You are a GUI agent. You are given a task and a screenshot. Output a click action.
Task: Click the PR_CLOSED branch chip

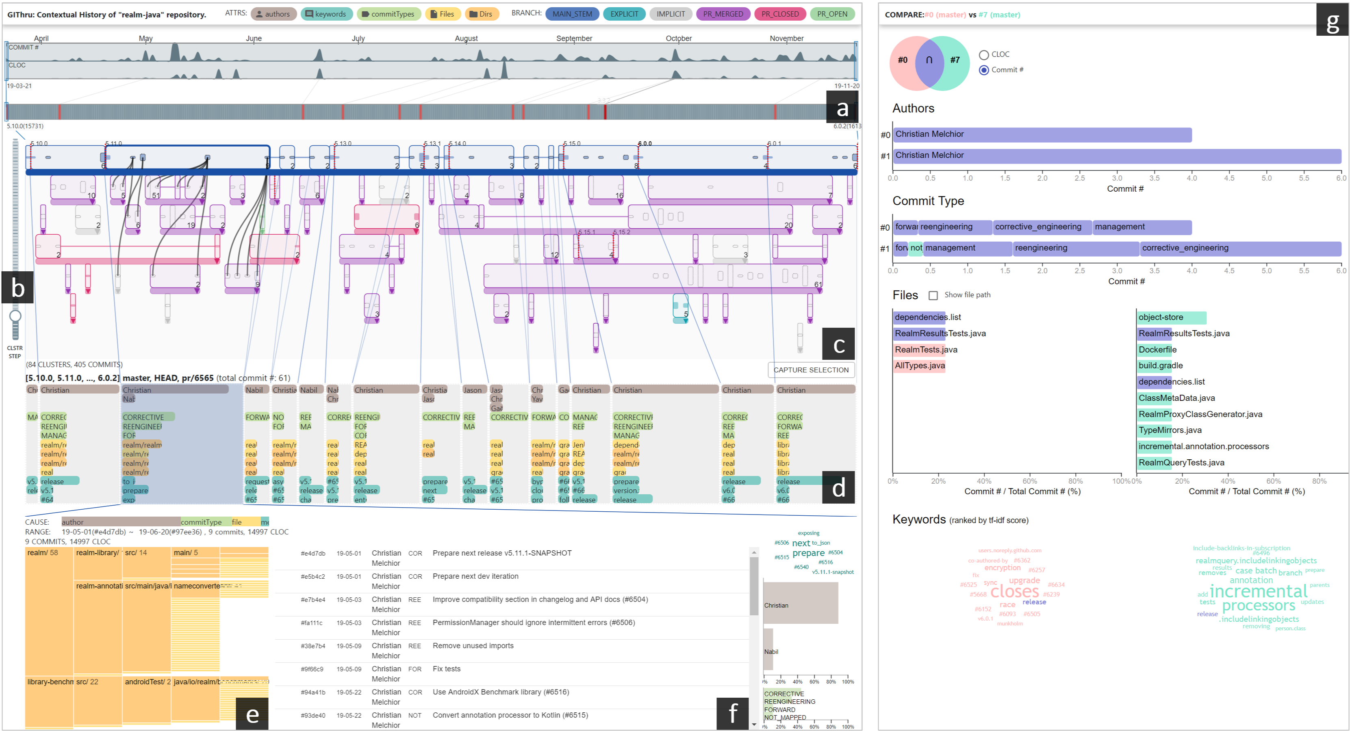click(x=780, y=14)
